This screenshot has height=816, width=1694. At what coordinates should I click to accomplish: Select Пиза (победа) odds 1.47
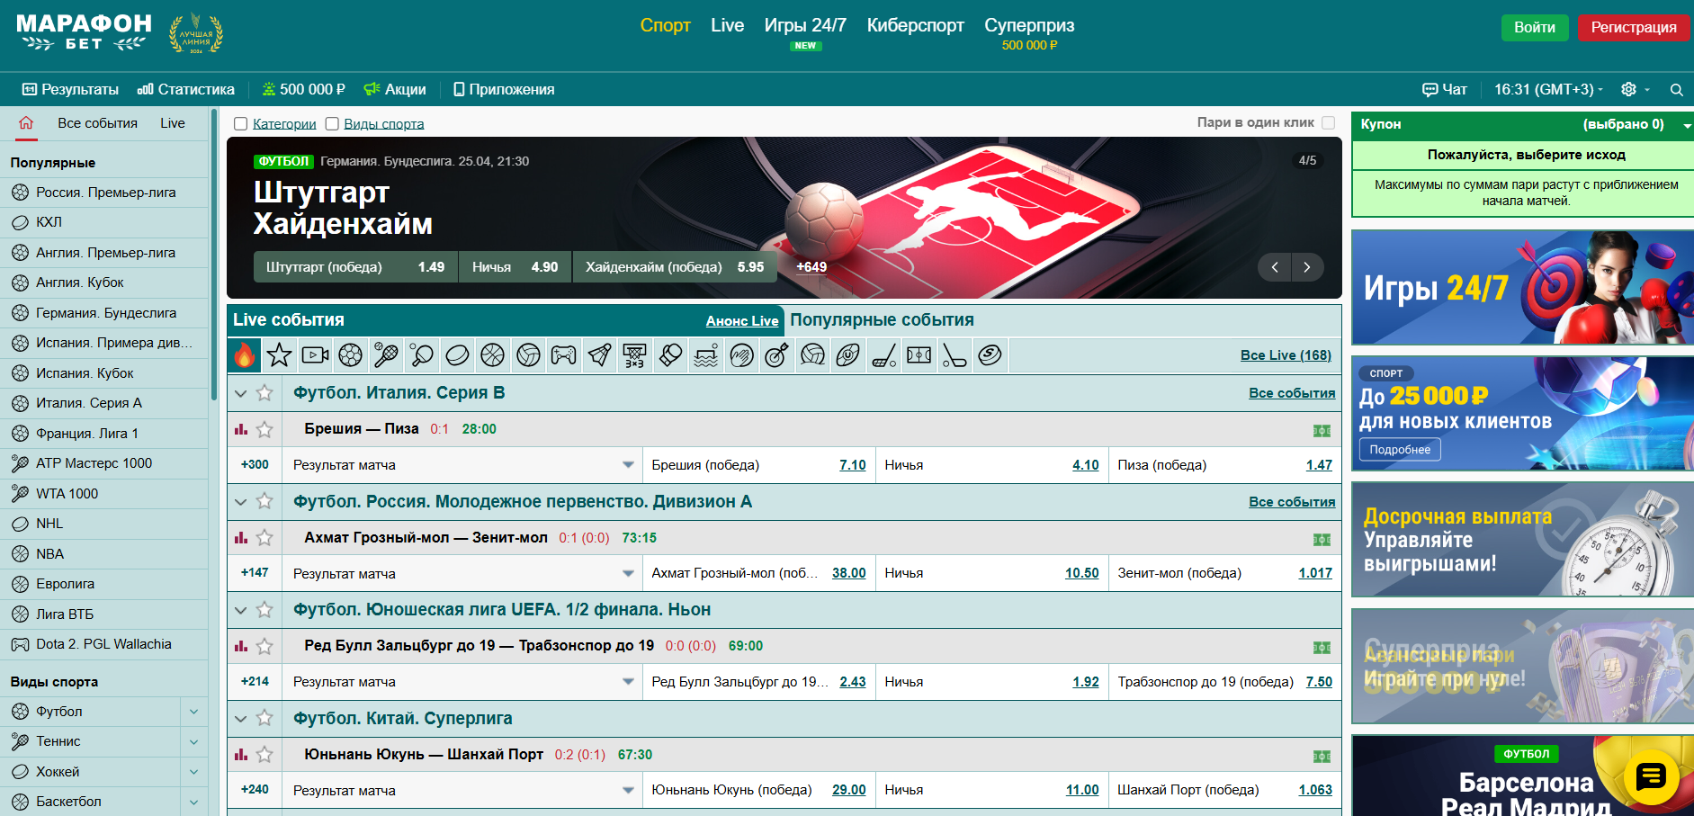click(x=1319, y=465)
